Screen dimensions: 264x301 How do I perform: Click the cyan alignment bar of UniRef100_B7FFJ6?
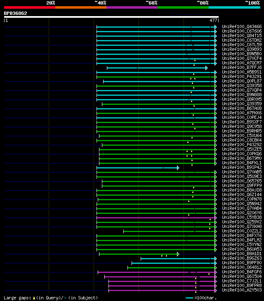click(x=156, y=68)
